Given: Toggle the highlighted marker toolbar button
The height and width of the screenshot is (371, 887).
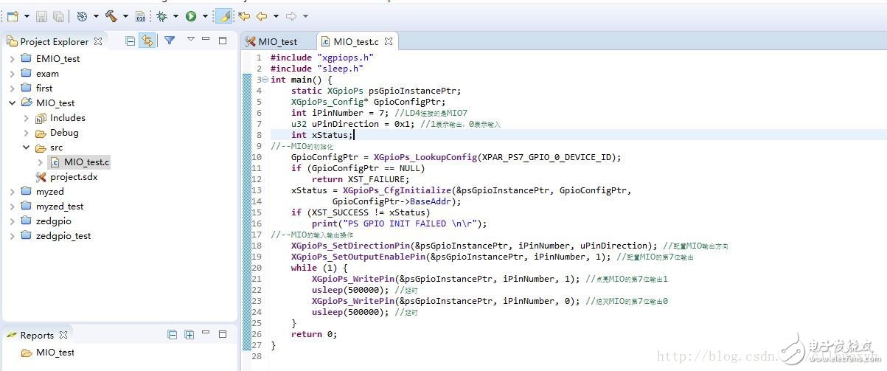Looking at the screenshot, I should (x=223, y=15).
